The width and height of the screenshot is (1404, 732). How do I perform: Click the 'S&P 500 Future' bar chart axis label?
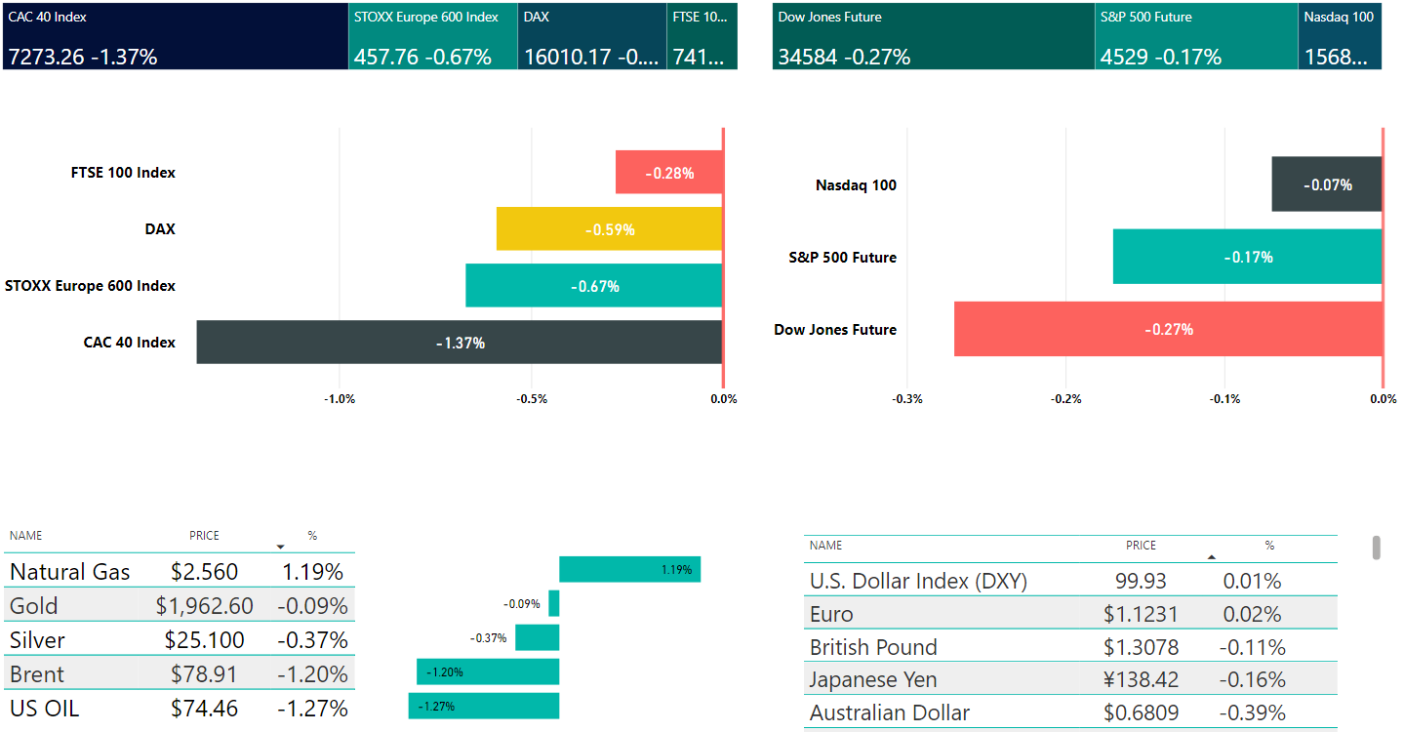[x=842, y=257]
